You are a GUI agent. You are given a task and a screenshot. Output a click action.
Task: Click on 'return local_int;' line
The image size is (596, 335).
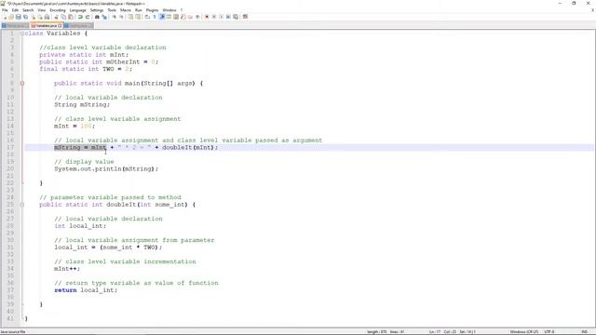86,290
